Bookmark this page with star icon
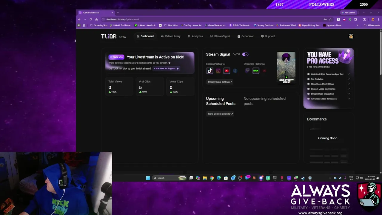 [x=330, y=19]
